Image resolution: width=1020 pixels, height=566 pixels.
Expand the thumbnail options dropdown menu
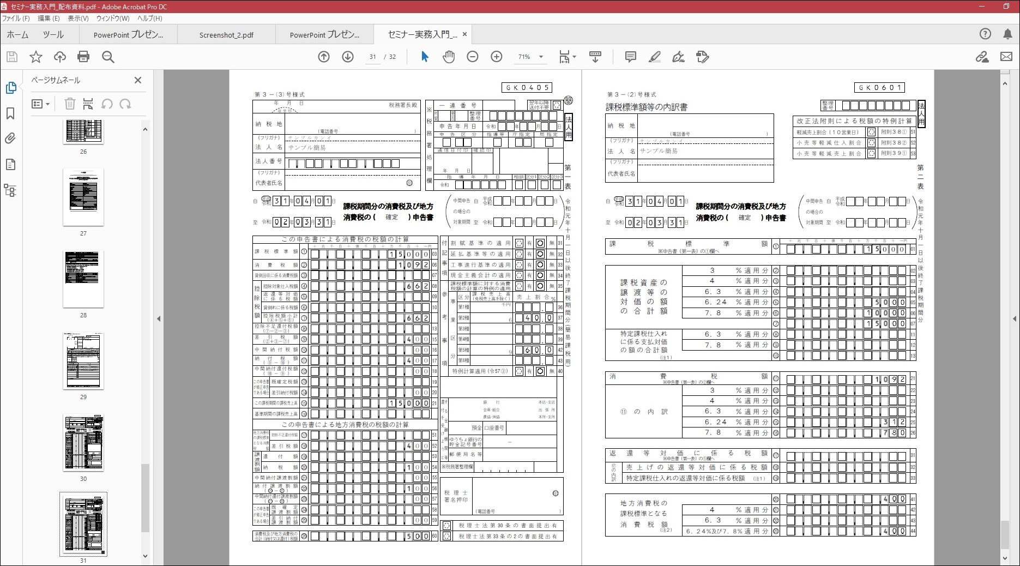41,104
